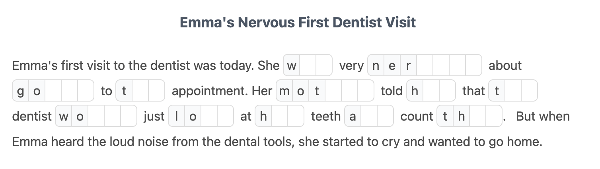Click middle box in 'at h__' word
Image resolution: width=600 pixels, height=169 pixels.
pos(279,116)
